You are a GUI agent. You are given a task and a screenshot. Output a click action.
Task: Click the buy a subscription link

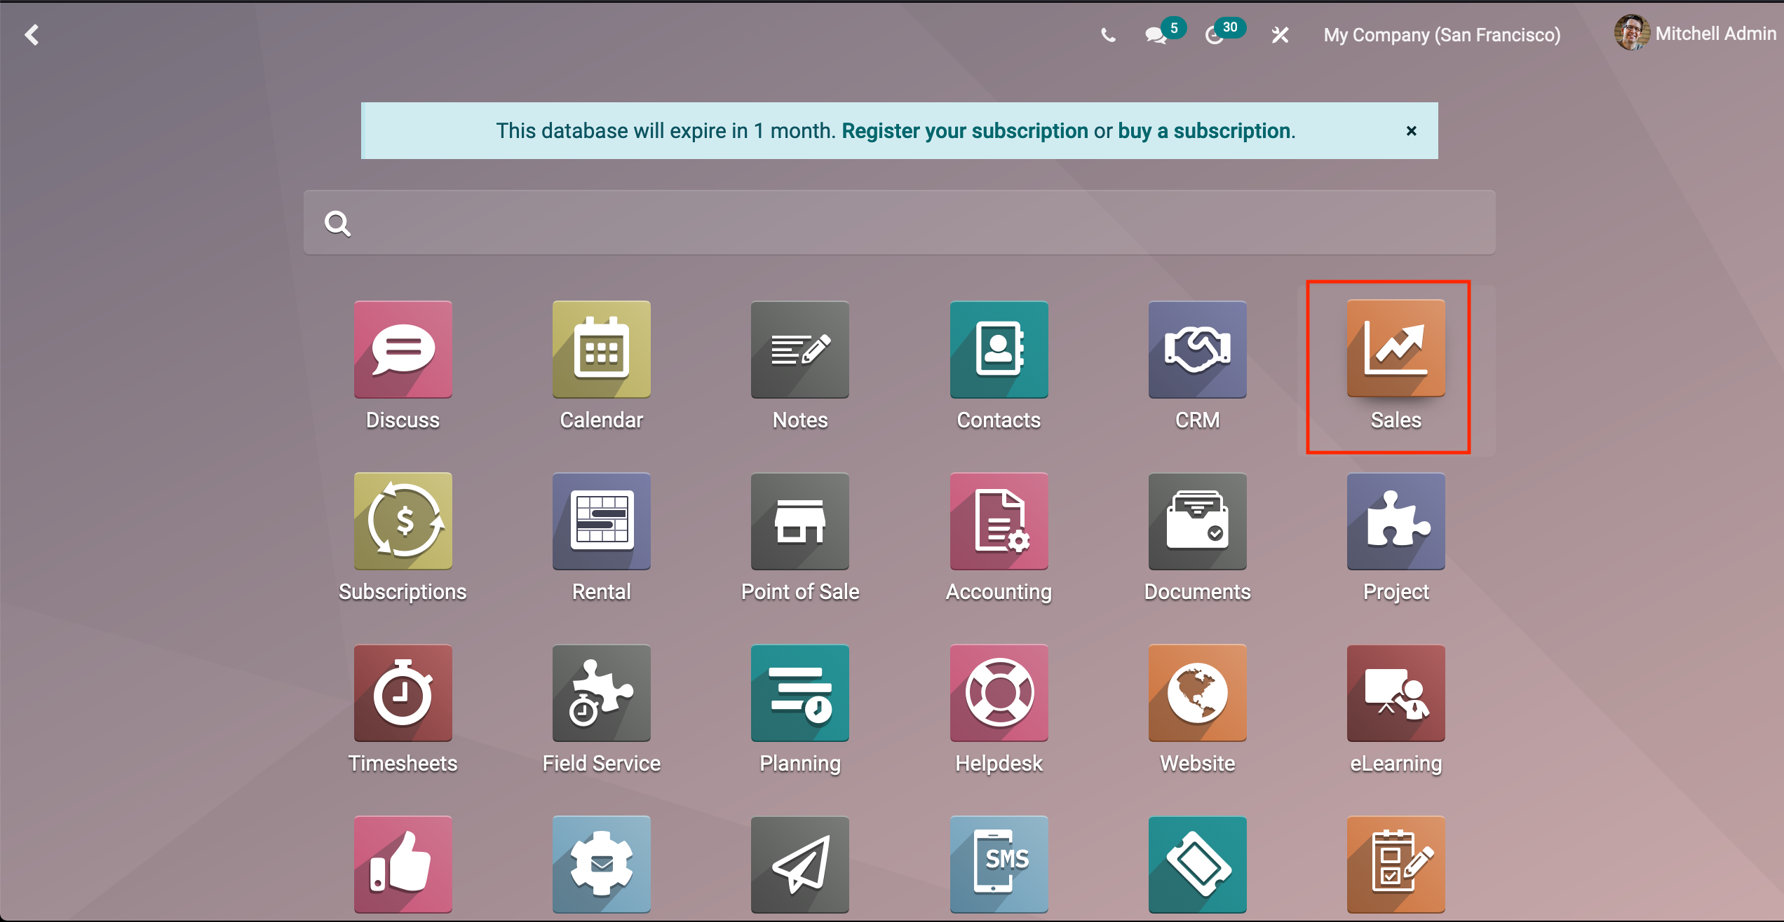[1205, 131]
